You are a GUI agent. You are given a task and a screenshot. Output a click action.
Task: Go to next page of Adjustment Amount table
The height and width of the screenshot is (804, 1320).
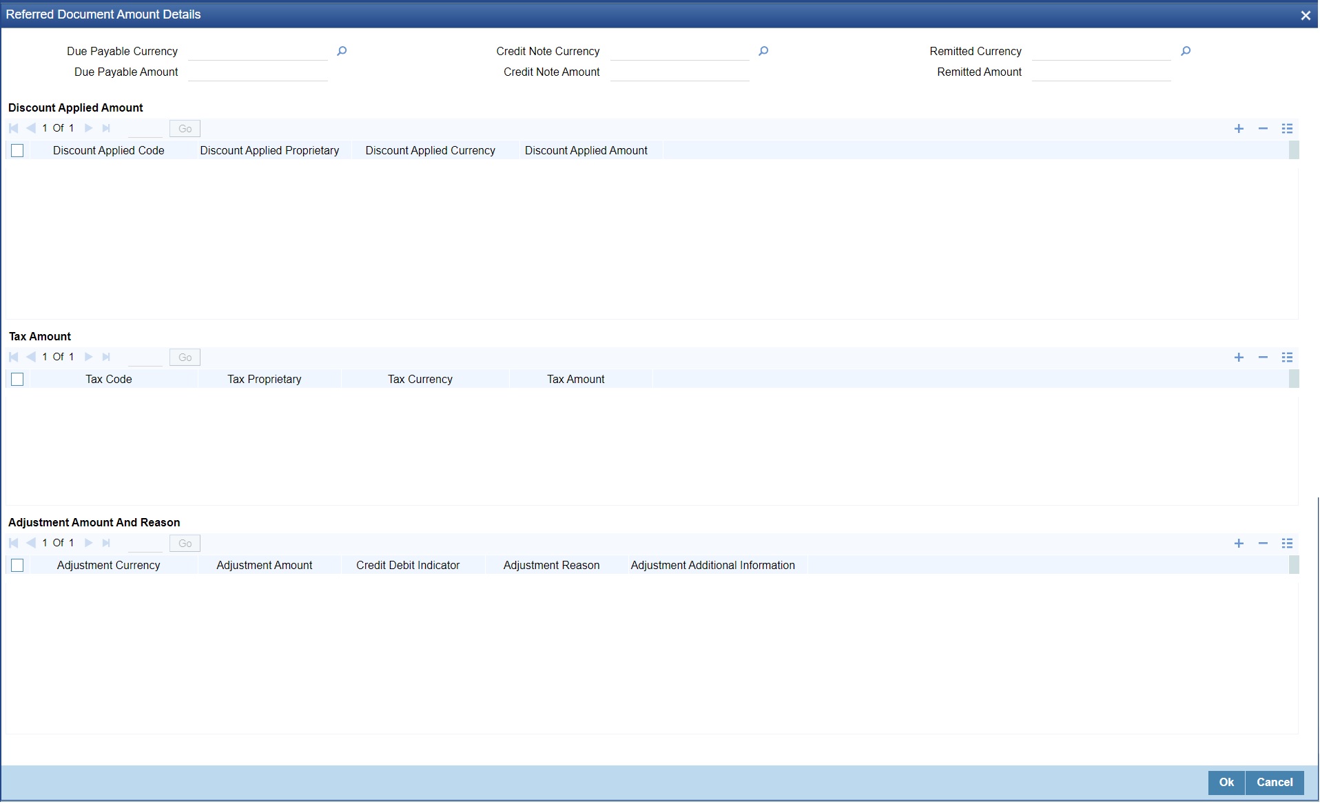(x=88, y=543)
